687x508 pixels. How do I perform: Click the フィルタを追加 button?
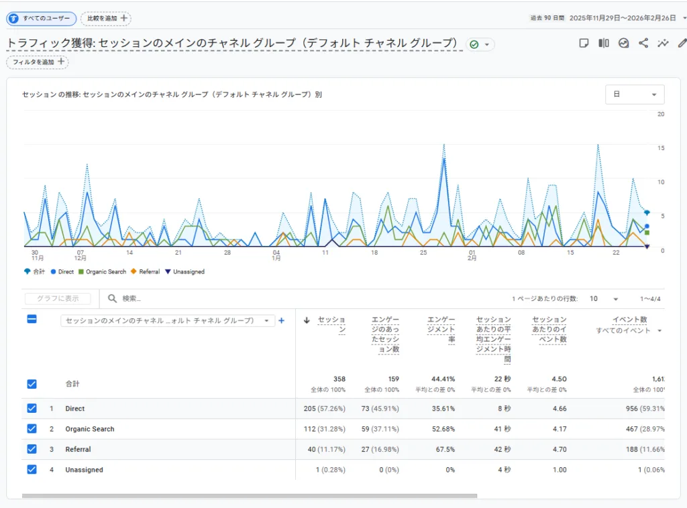point(38,62)
